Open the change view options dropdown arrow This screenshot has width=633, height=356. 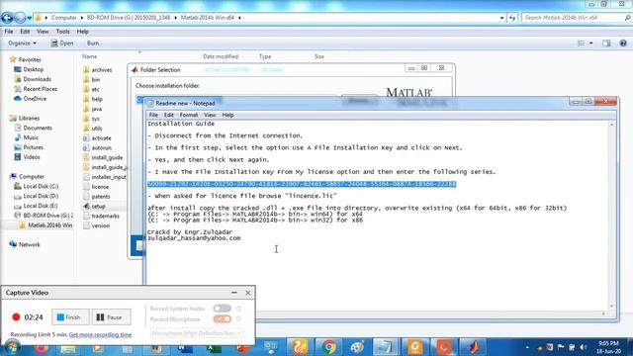pyautogui.click(x=591, y=44)
